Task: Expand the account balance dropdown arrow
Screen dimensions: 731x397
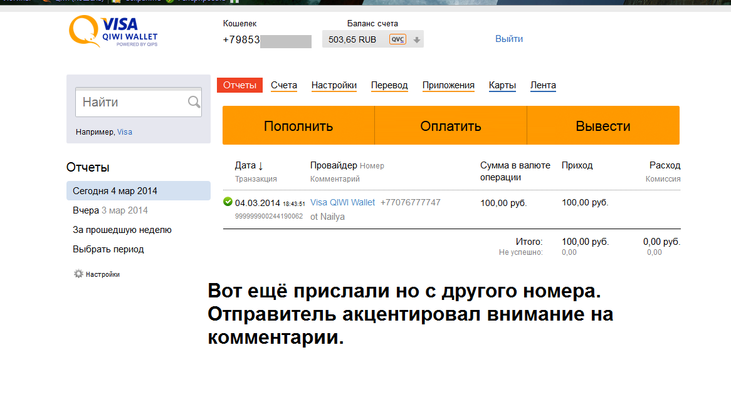Action: (x=417, y=40)
